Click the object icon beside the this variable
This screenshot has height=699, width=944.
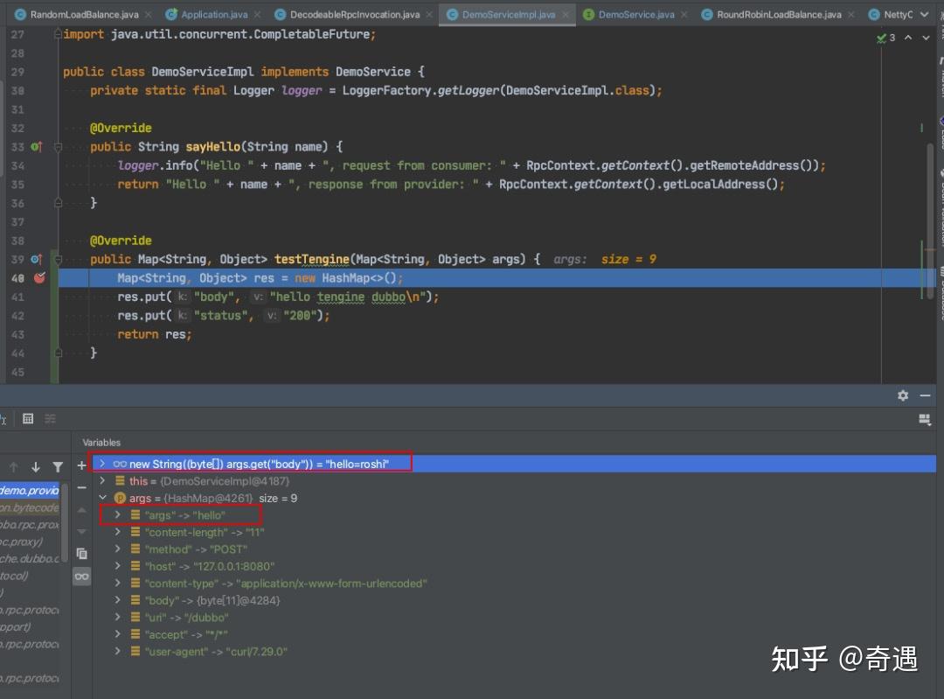pyautogui.click(x=120, y=481)
